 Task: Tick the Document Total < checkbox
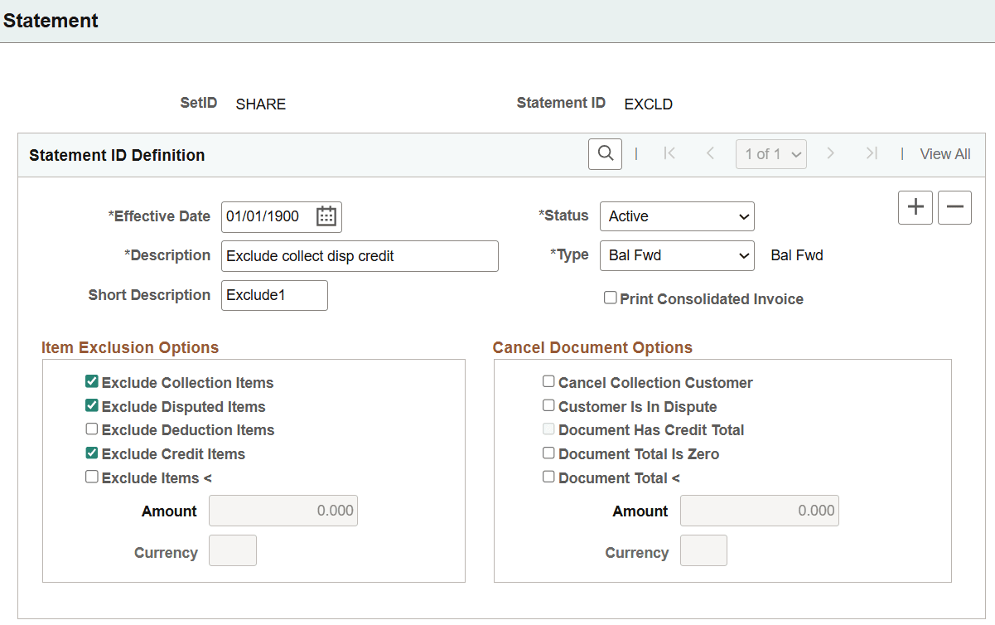[548, 477]
